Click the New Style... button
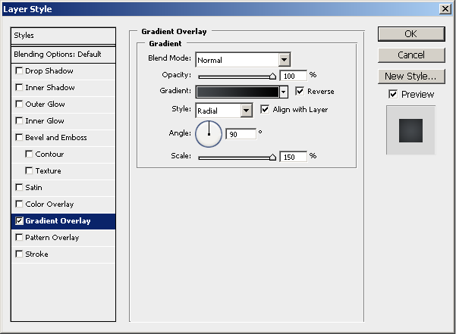 point(410,76)
